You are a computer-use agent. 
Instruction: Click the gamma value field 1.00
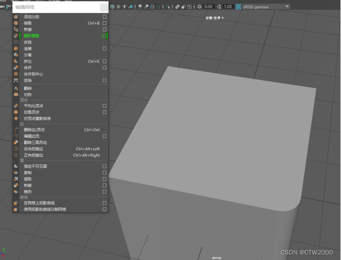coord(228,7)
